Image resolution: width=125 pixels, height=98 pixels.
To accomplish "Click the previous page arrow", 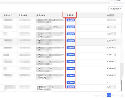I will tap(105, 95).
